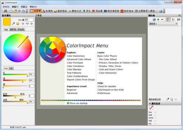Click the hue handle on the color wheel
This screenshot has width=183, height=130.
[x=27, y=37]
